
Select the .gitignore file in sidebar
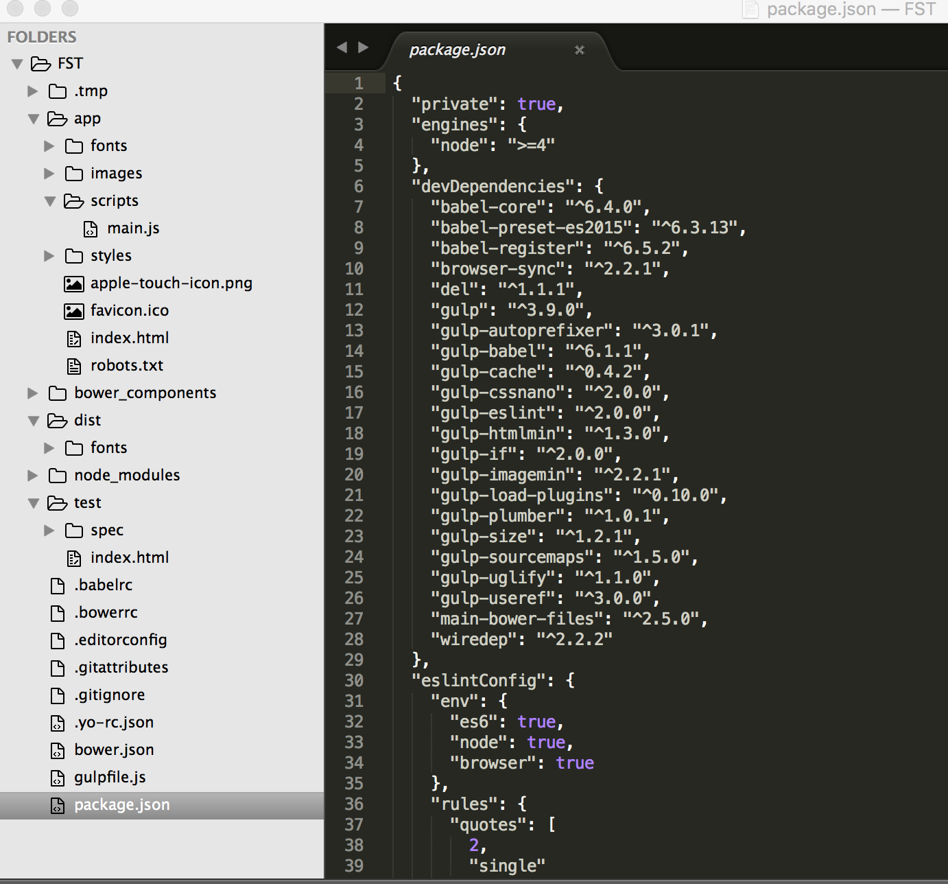110,695
